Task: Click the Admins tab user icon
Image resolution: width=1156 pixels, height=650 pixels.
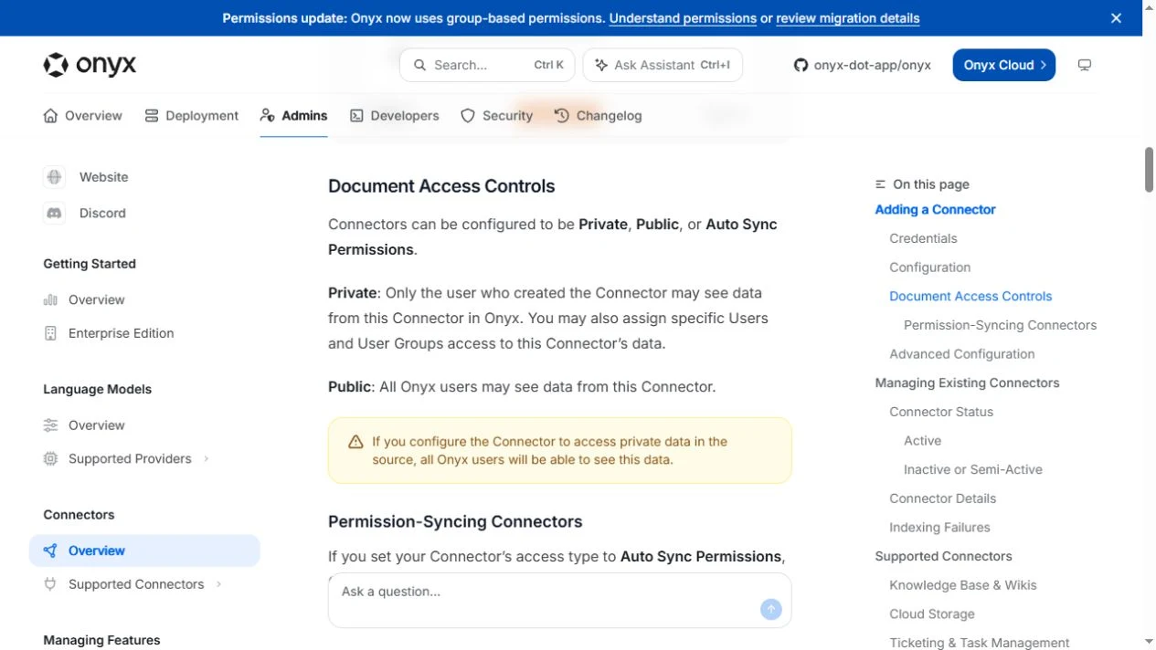Action: (267, 116)
